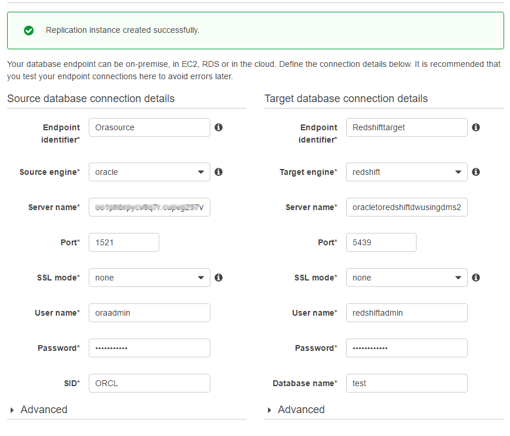The width and height of the screenshot is (510, 436).
Task: Click the Orasource endpoint identifier field
Action: tap(149, 127)
